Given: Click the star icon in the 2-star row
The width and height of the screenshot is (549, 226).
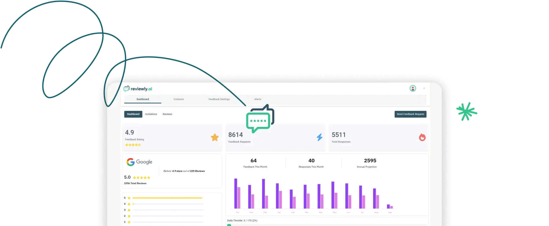Looking at the screenshot, I should coord(129,216).
